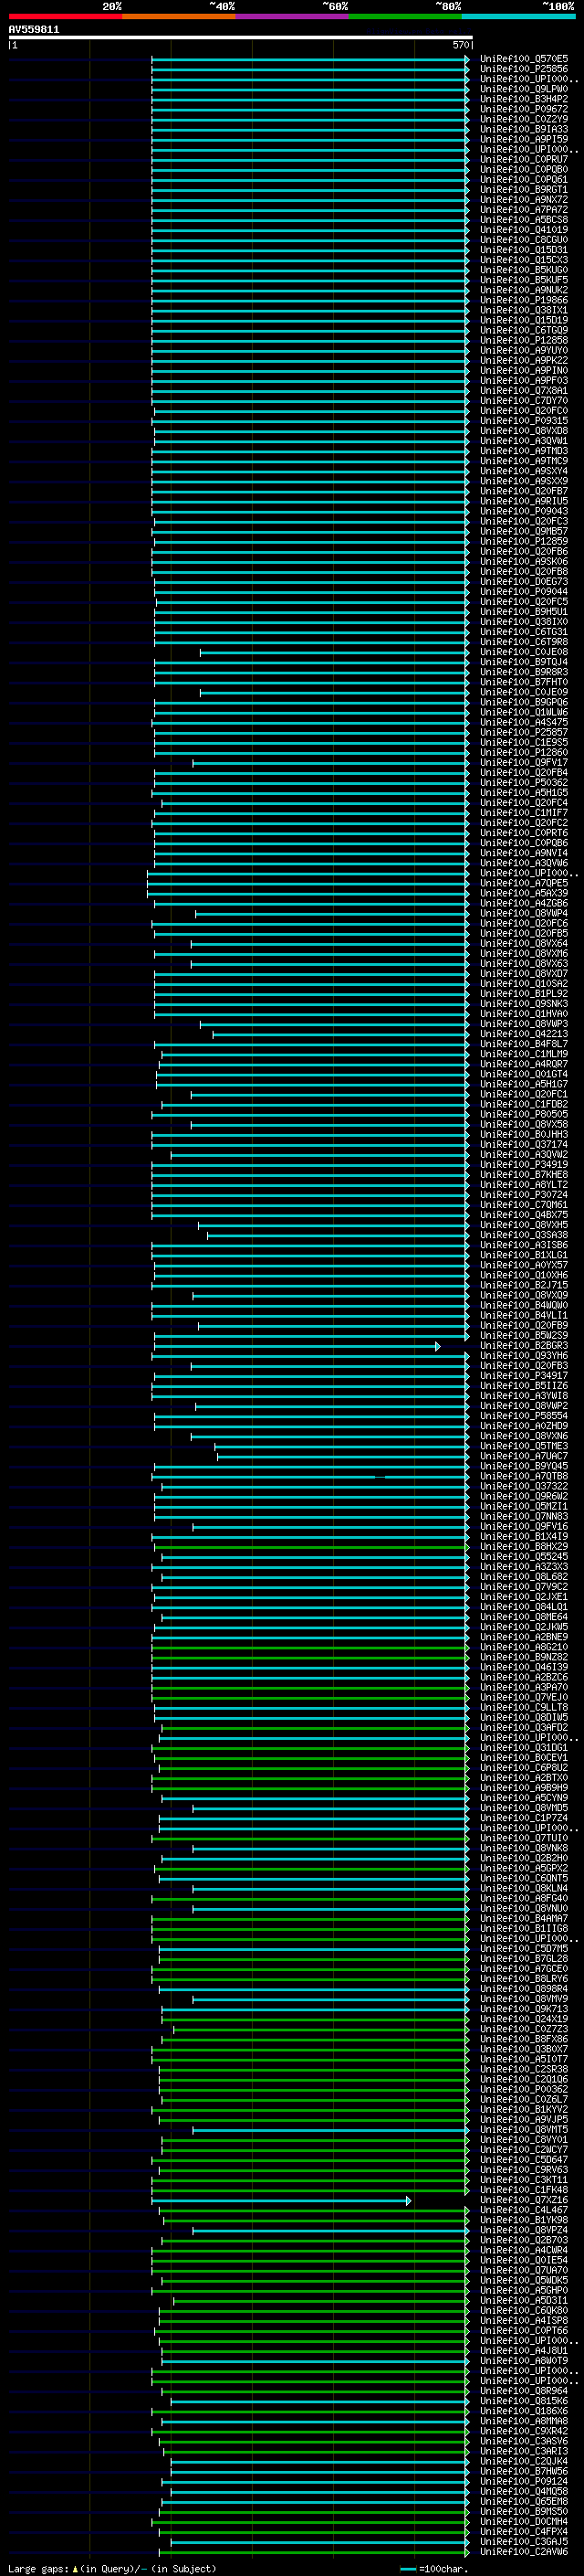Click the UniRef100_B9IA33 label
The width and height of the screenshot is (584, 2576).
(524, 129)
